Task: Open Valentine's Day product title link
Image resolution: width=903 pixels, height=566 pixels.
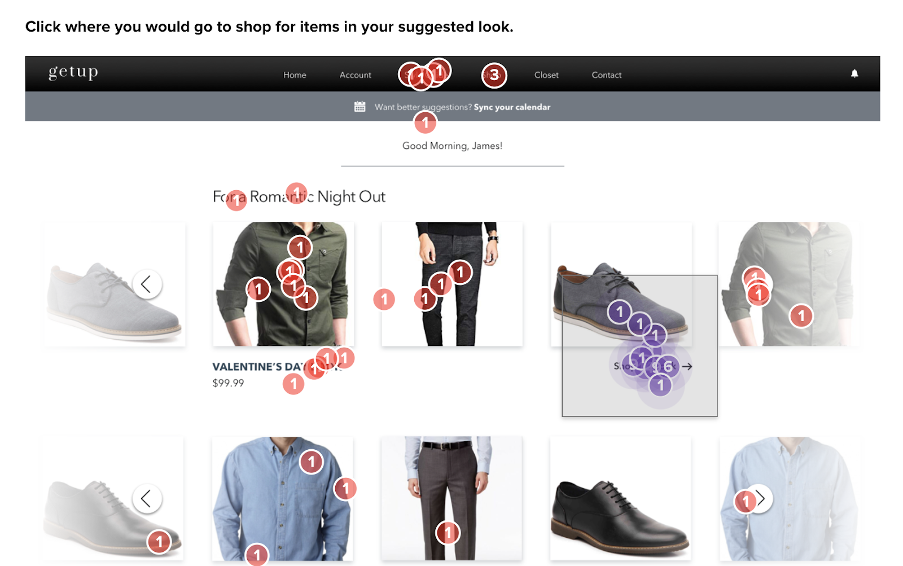Action: click(x=277, y=367)
